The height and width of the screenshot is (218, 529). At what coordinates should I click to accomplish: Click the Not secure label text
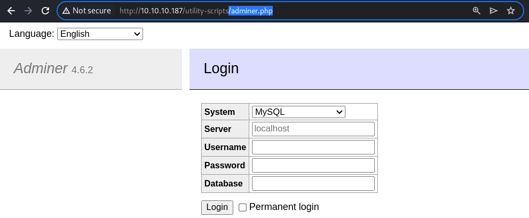coord(91,11)
